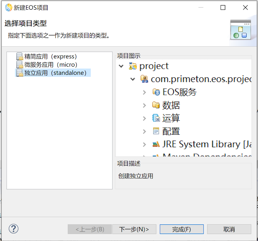
Task: Collapse the com.primeton.eos.project node
Action: pyautogui.click(x=133, y=79)
